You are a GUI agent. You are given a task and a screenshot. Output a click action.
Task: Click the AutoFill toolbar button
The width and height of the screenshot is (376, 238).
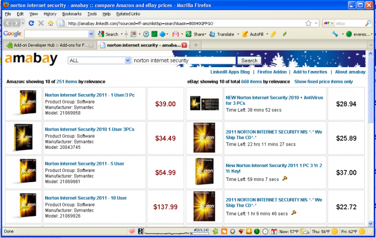(253, 34)
